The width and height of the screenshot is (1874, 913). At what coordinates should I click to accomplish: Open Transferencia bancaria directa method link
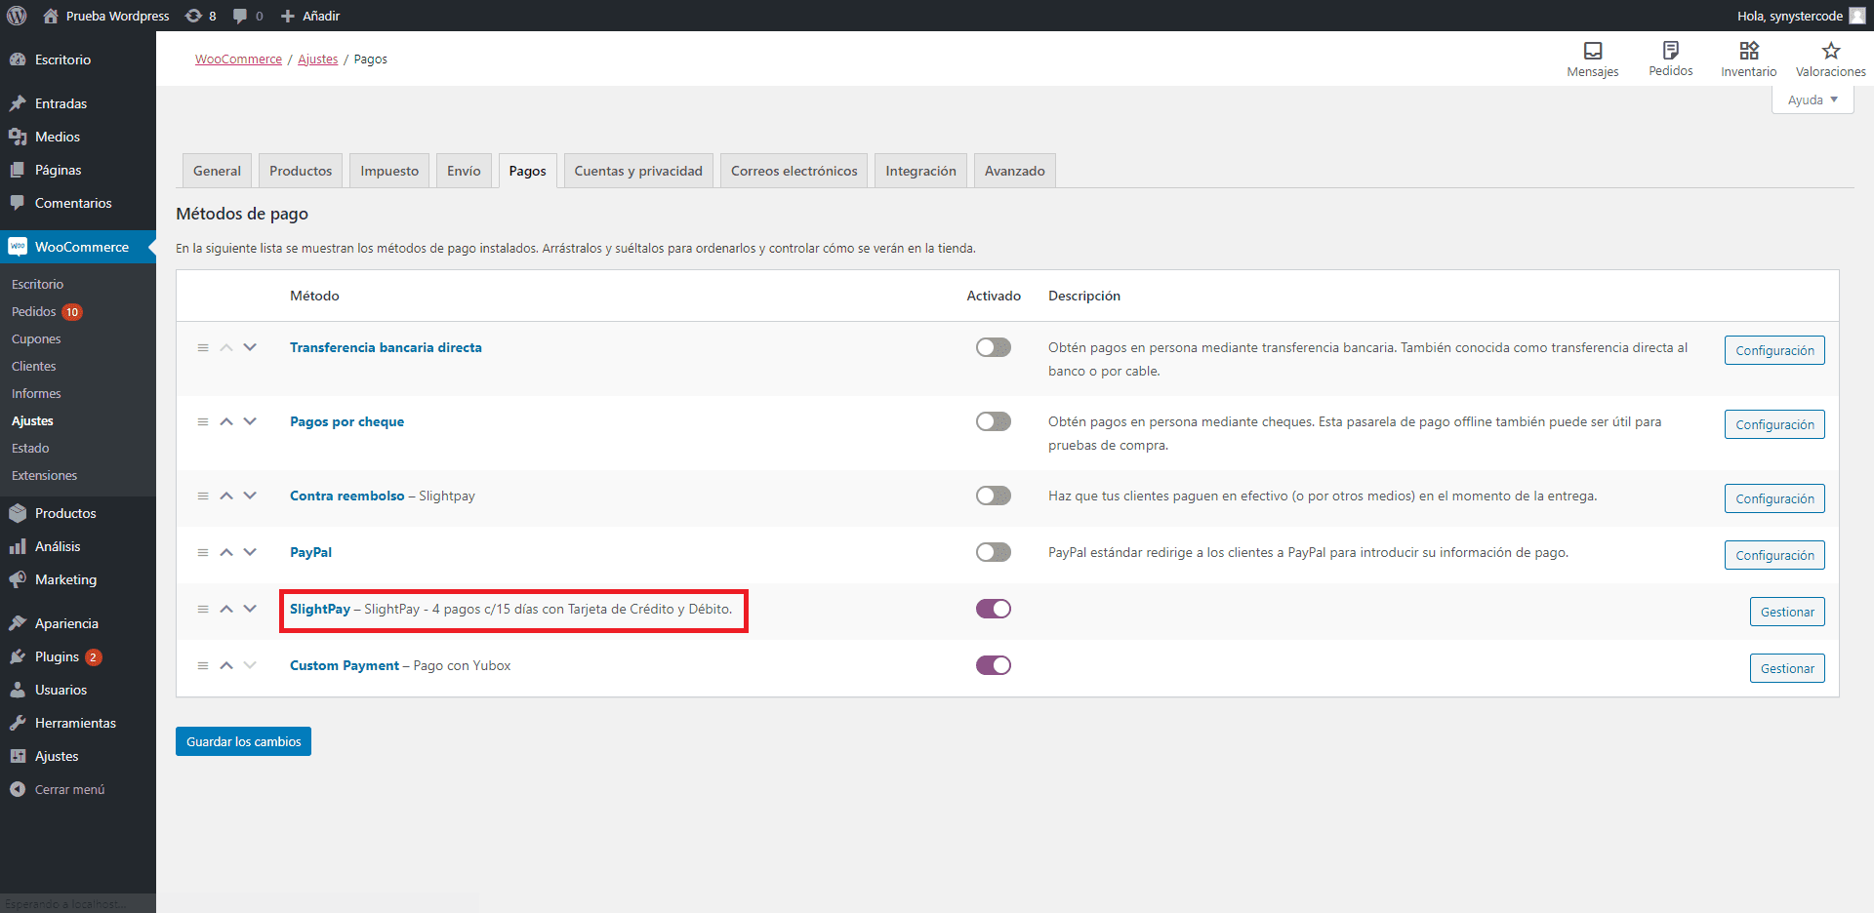tap(386, 347)
